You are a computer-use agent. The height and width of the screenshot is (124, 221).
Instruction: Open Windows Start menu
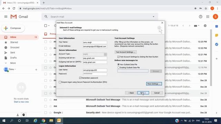click(x=4, y=121)
